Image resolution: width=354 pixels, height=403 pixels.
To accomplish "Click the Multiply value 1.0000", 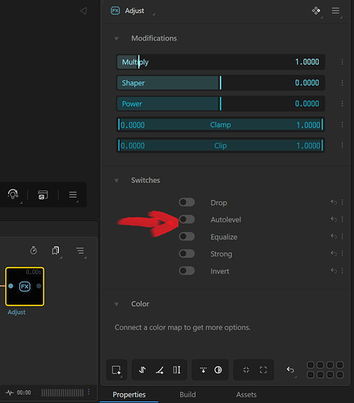I will pyautogui.click(x=307, y=62).
